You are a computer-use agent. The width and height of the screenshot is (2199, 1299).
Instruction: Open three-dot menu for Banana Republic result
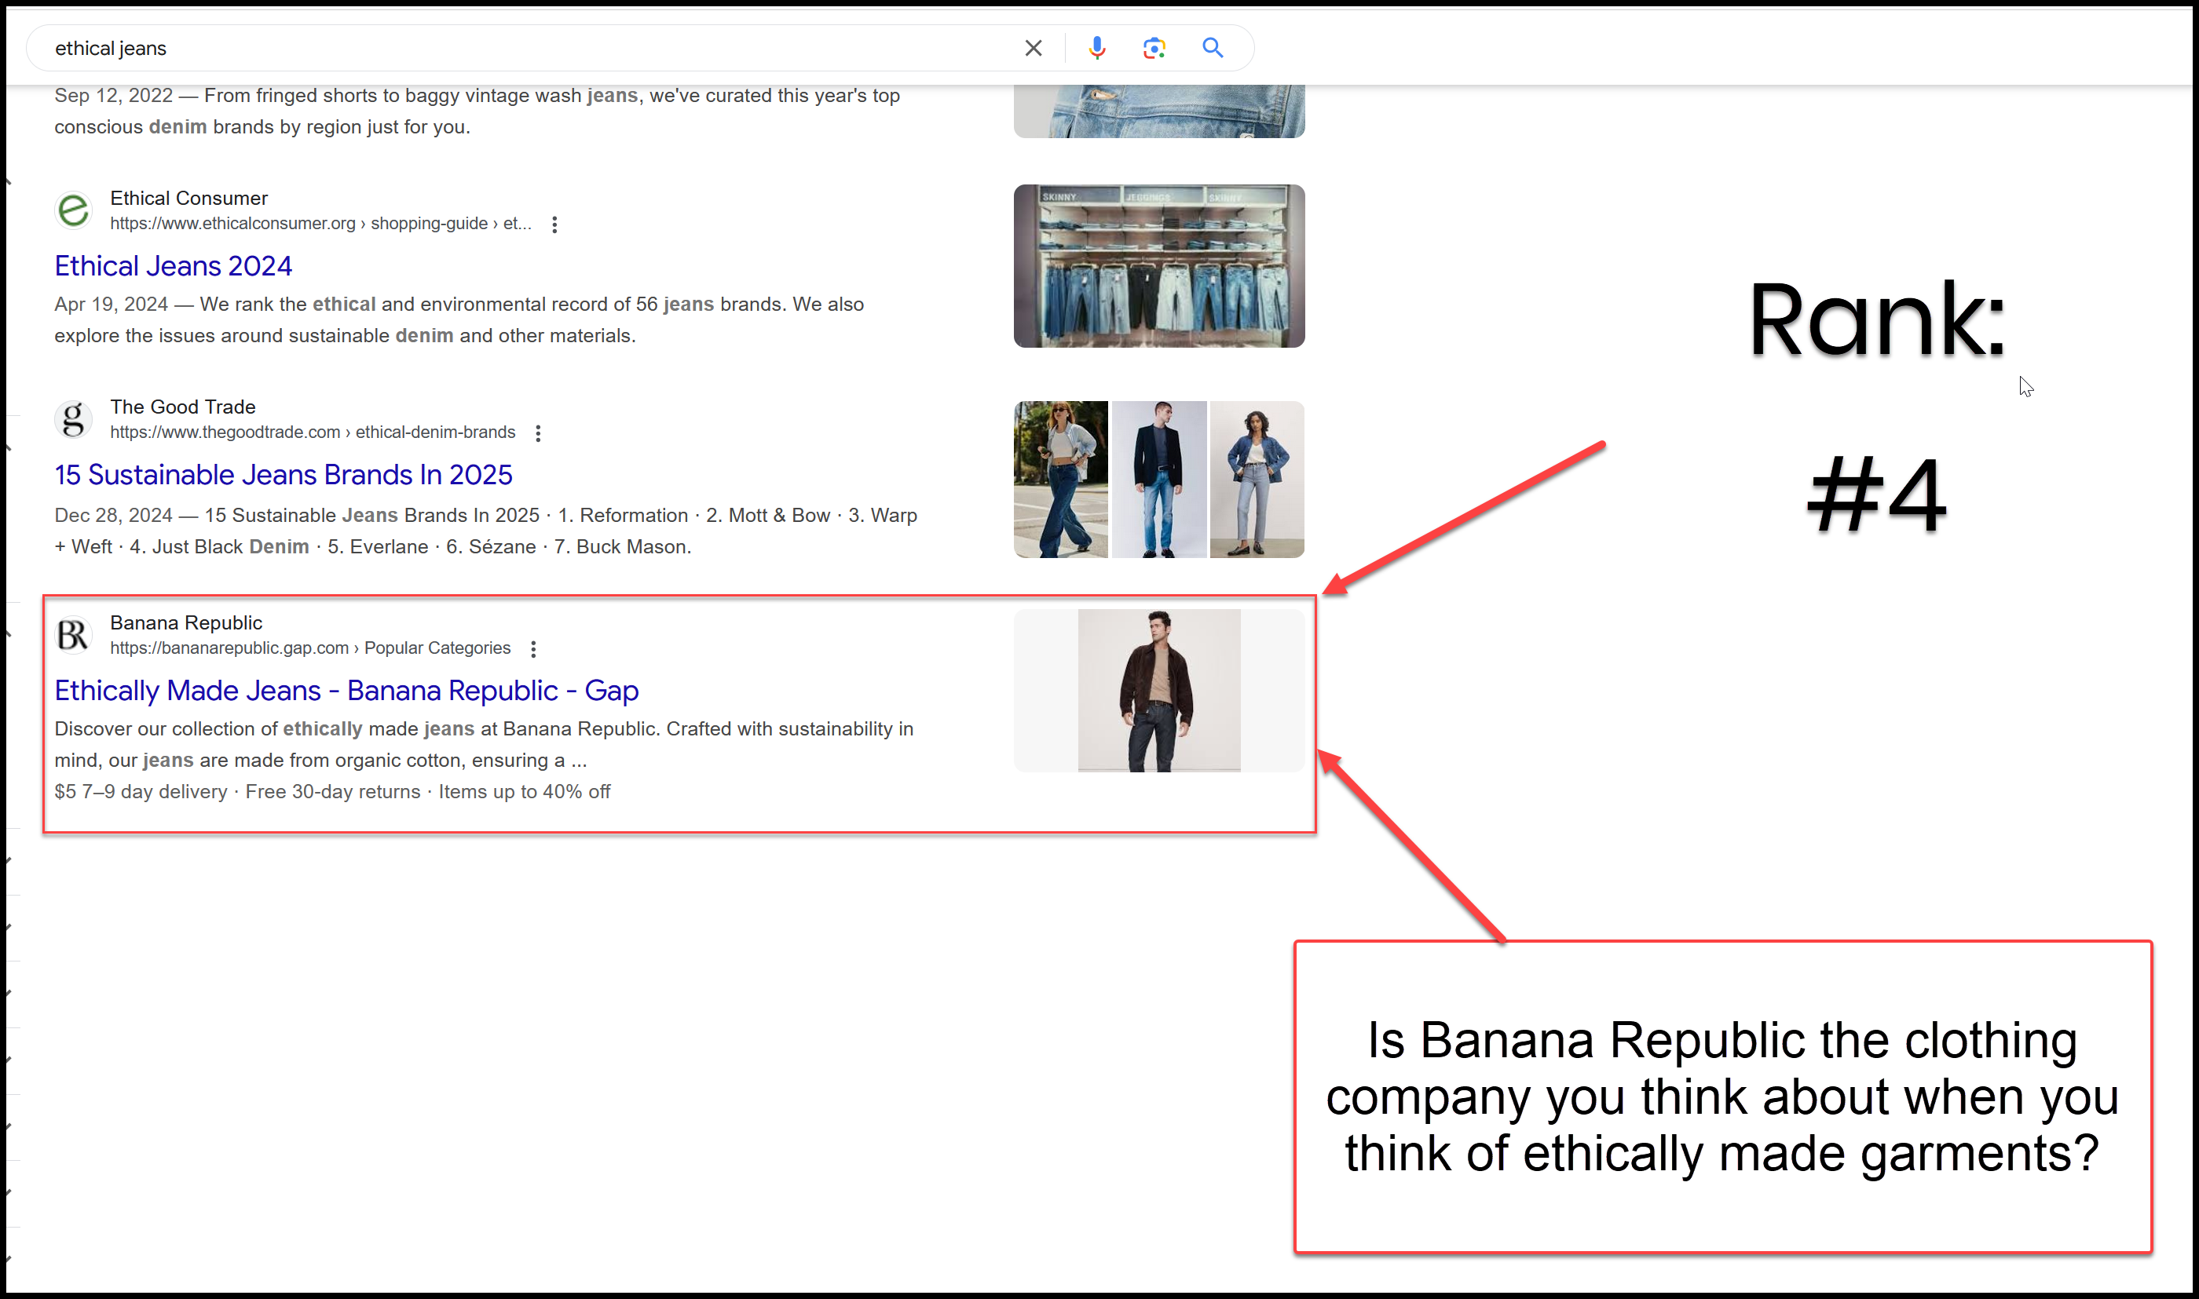[533, 648]
